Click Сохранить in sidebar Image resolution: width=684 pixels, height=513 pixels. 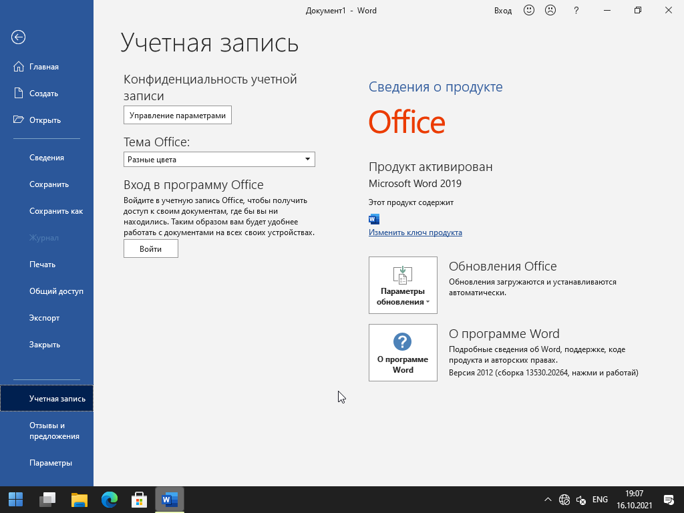pos(47,184)
